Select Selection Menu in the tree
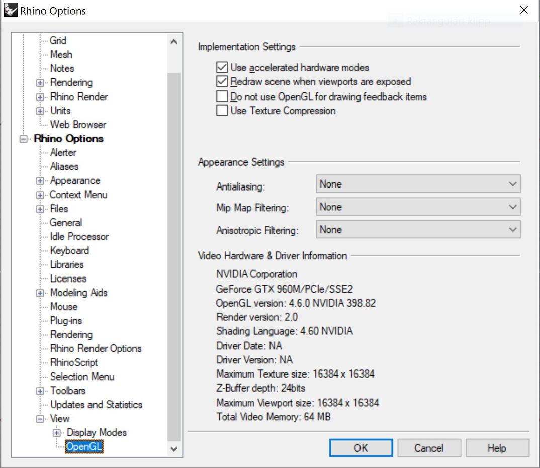This screenshot has width=540, height=468. click(x=82, y=377)
